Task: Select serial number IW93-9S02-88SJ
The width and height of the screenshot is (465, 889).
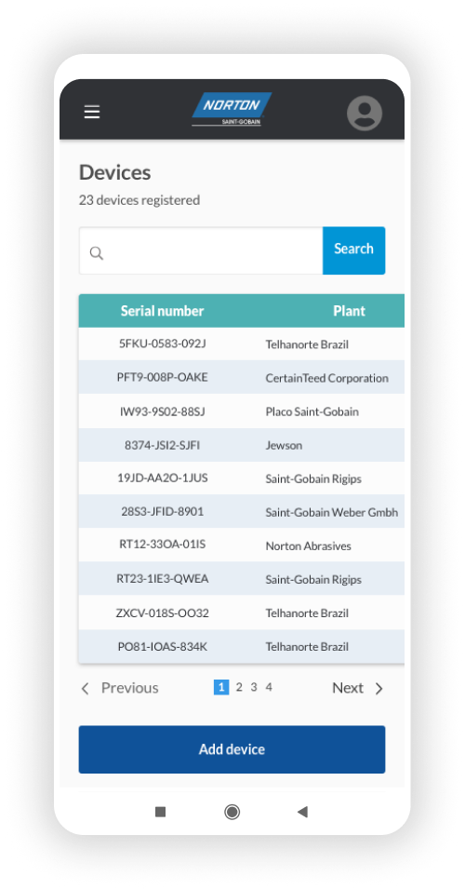Action: click(163, 411)
